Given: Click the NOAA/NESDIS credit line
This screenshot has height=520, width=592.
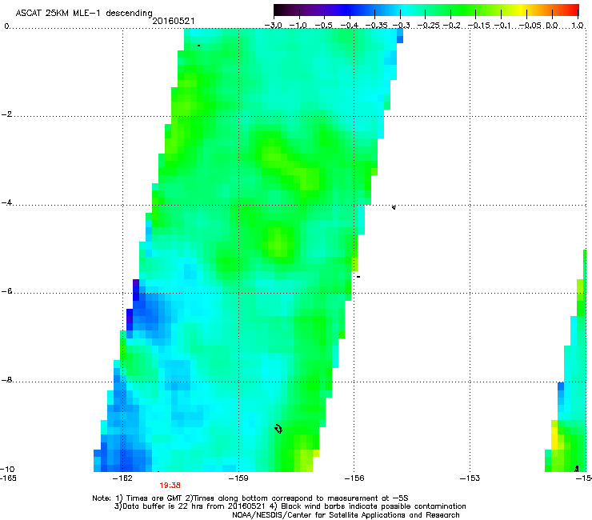Looking at the screenshot, I should (346, 515).
